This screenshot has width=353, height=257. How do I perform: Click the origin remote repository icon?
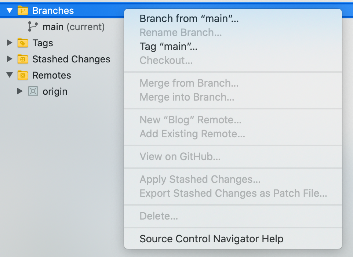(x=33, y=91)
